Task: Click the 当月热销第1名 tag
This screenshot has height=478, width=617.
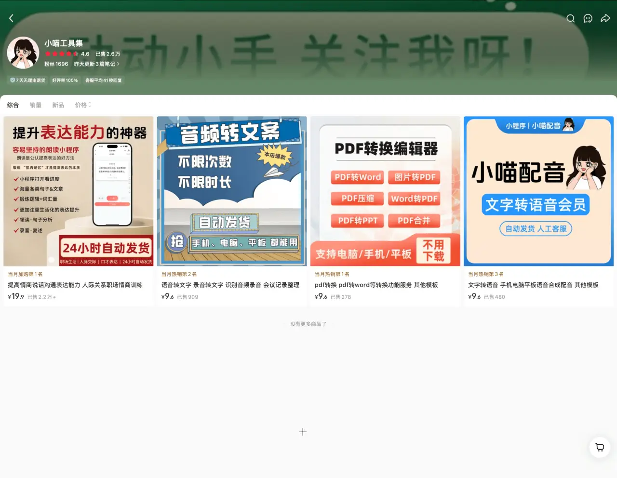Action: coord(332,274)
